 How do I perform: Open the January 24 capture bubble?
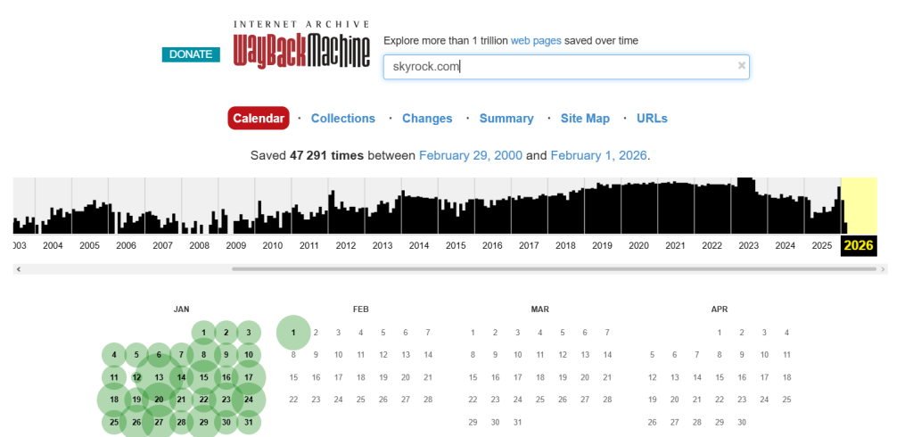point(249,400)
